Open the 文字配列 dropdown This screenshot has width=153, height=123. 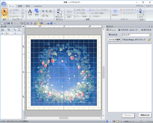pyautogui.click(x=95, y=16)
